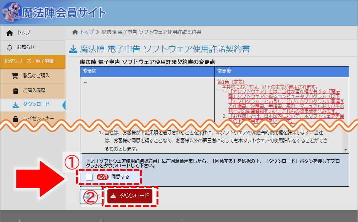Click the 第1条（定義）underlined red text
The width and height of the screenshot is (358, 222).
point(232,82)
